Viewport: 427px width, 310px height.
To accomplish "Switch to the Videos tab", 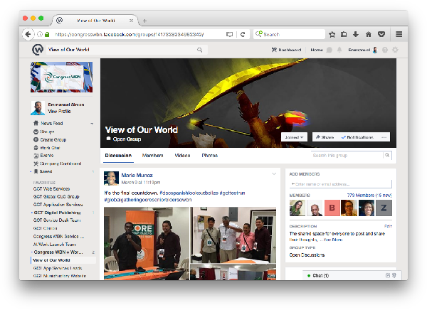I will point(182,155).
